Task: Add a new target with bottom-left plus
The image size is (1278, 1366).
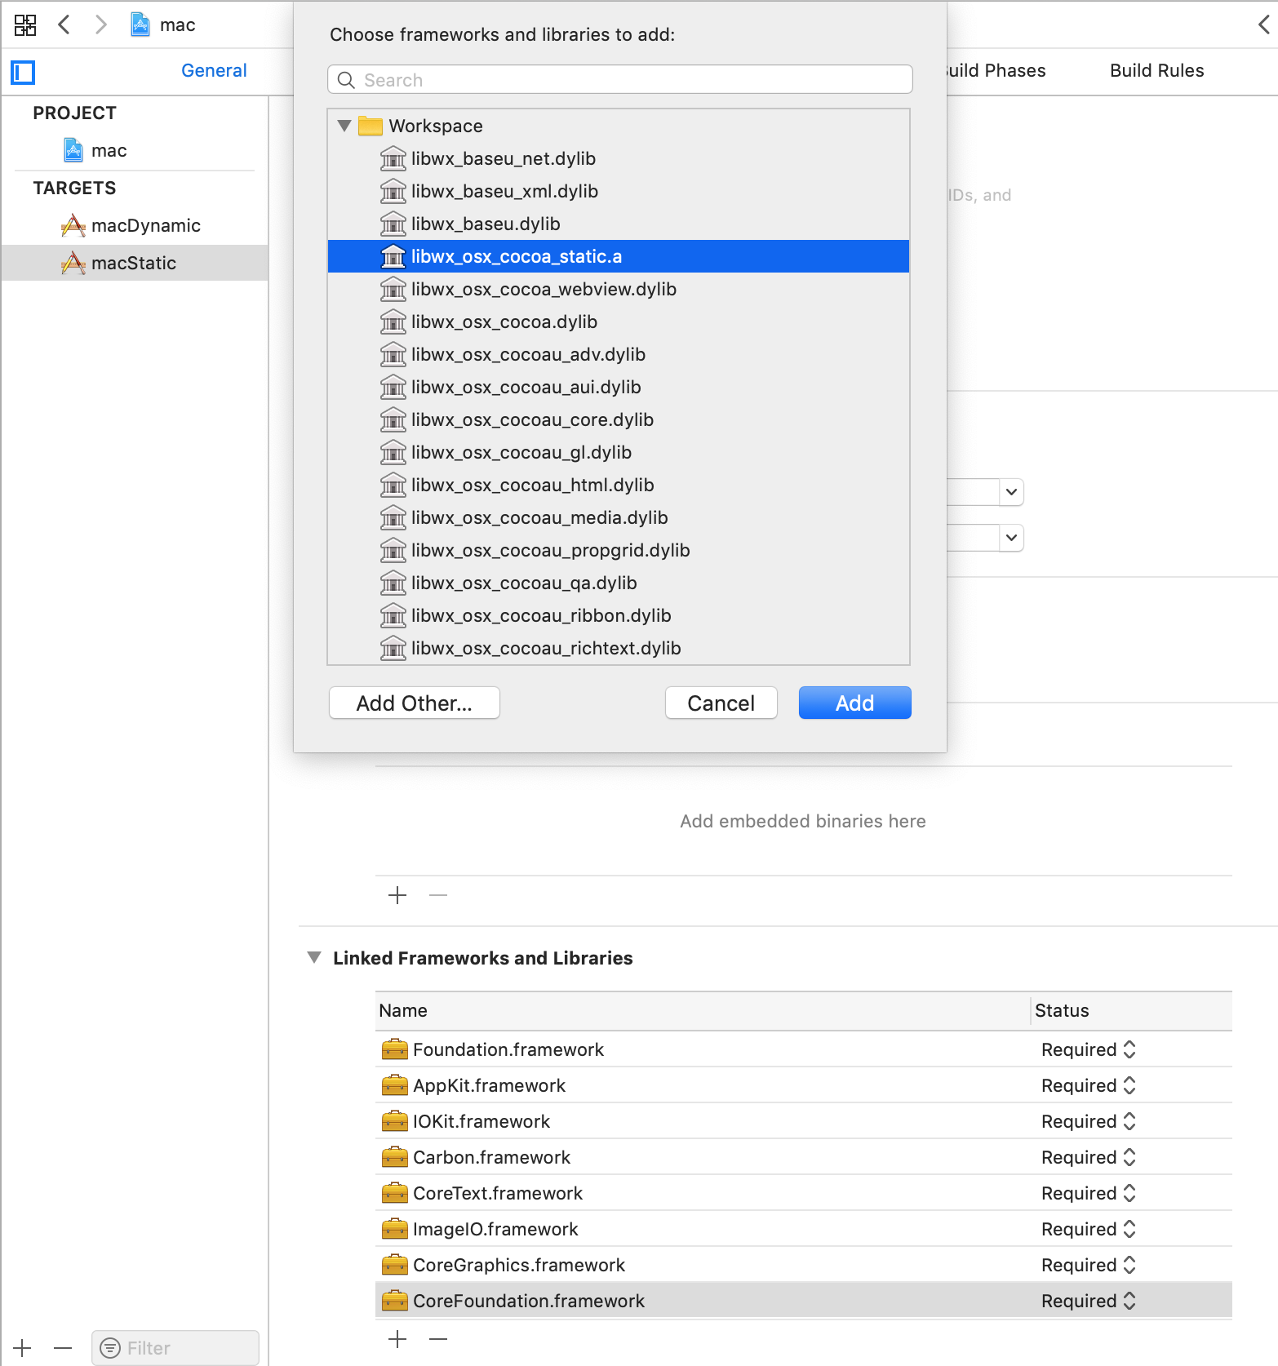Action: [x=23, y=1348]
